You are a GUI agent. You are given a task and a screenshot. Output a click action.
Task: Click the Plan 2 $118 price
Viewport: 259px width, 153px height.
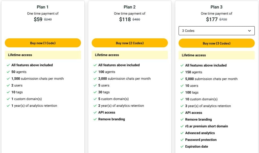125,19
